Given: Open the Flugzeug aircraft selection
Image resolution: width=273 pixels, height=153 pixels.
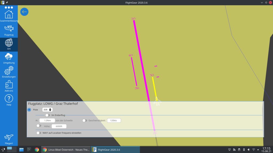Looking at the screenshot, I should [x=9, y=31].
